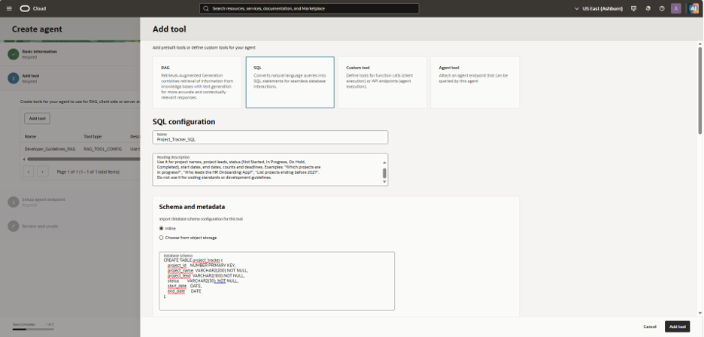The image size is (704, 337).
Task: Click left arrow of tools table scrollbar
Action: pos(24,159)
